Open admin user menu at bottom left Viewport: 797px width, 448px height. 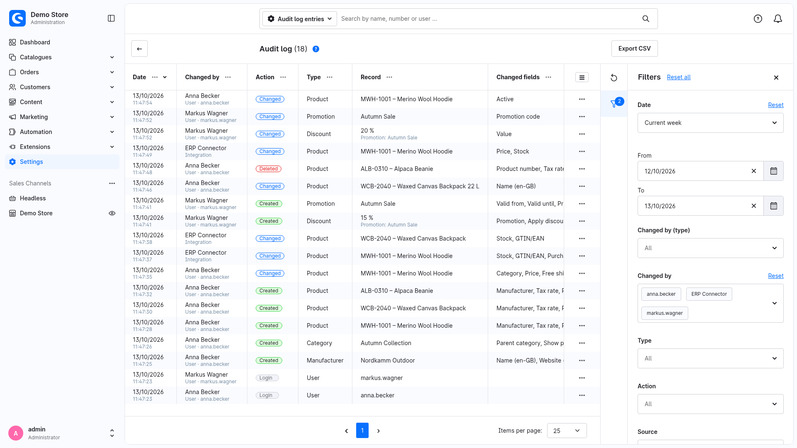pyautogui.click(x=62, y=433)
